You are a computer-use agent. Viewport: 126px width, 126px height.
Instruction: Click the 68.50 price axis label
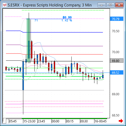(116, 115)
